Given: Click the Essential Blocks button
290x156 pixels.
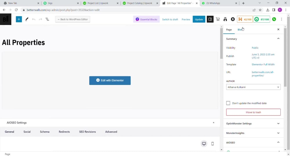Looking at the screenshot, I should click(x=146, y=19).
